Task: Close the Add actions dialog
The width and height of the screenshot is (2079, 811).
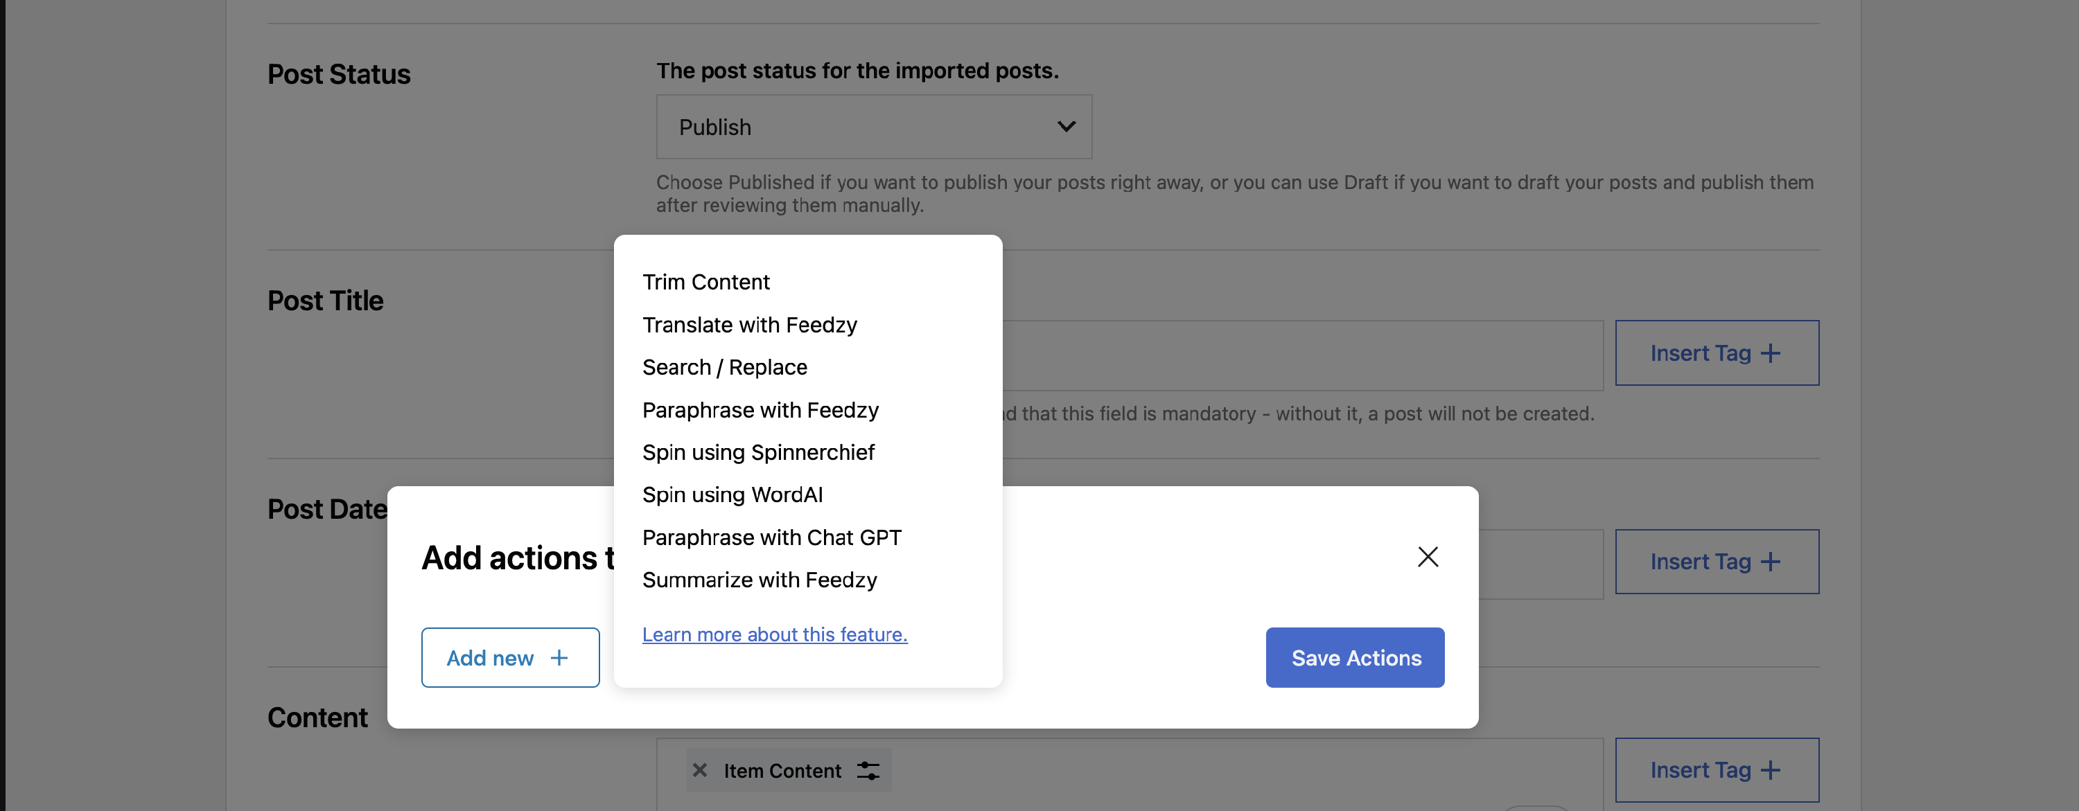Action: pyautogui.click(x=1427, y=557)
